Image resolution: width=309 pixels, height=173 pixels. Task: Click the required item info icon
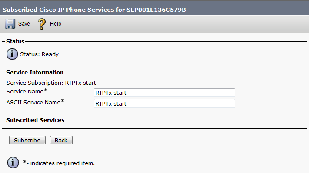(13, 163)
